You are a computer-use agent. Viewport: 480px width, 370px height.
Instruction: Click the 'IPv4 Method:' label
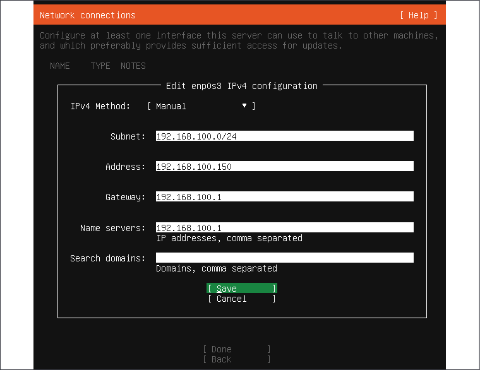click(x=100, y=106)
